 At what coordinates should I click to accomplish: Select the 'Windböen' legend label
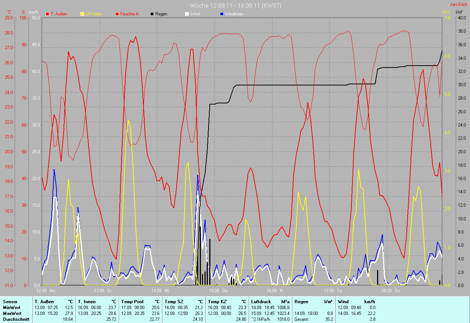234,14
